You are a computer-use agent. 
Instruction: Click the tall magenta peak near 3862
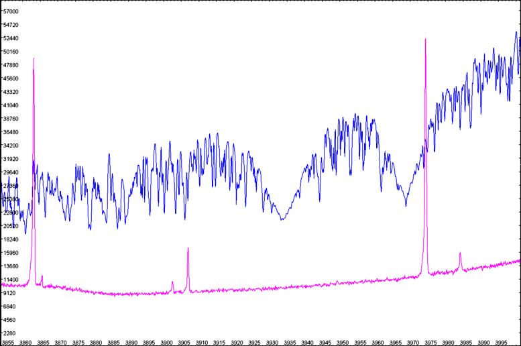pyautogui.click(x=34, y=60)
